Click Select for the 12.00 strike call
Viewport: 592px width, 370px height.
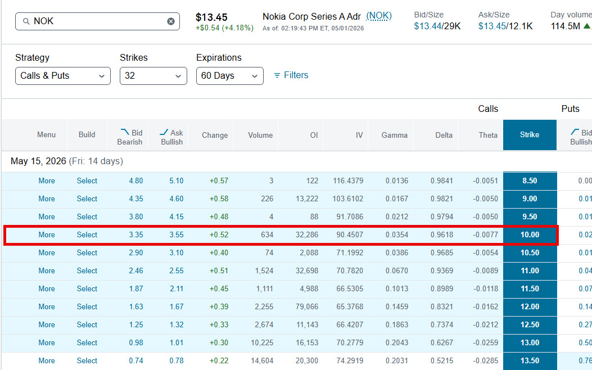pyautogui.click(x=87, y=306)
